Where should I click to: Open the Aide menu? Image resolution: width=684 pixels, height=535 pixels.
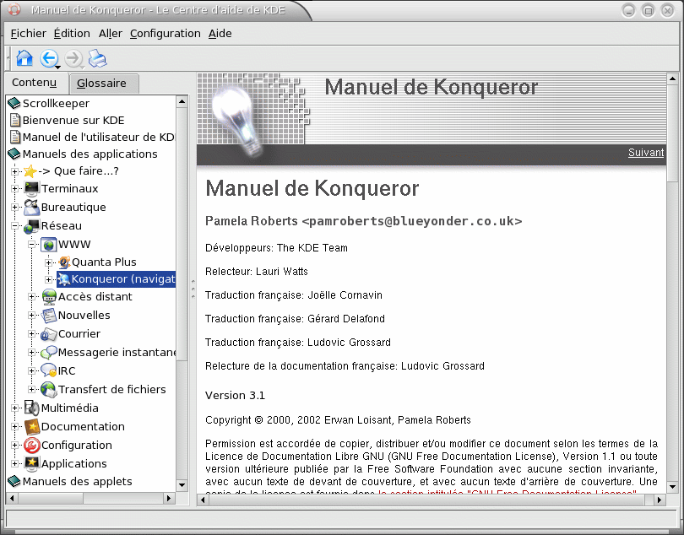220,34
